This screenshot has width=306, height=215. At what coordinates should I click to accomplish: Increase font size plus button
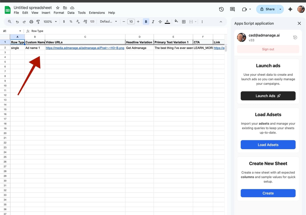pos(138,22)
